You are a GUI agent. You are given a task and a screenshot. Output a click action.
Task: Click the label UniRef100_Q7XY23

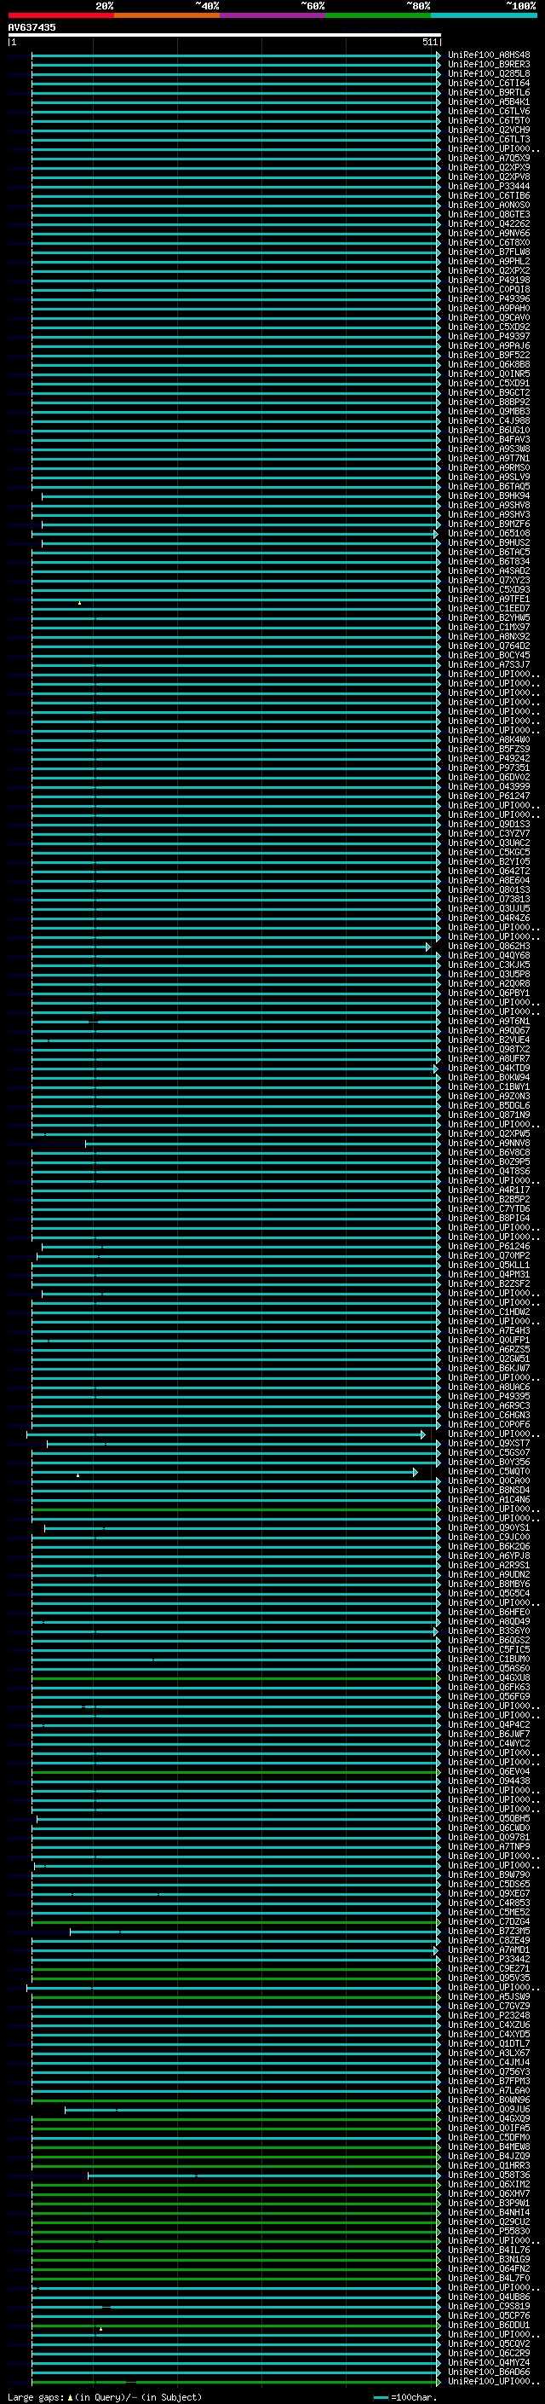point(489,581)
